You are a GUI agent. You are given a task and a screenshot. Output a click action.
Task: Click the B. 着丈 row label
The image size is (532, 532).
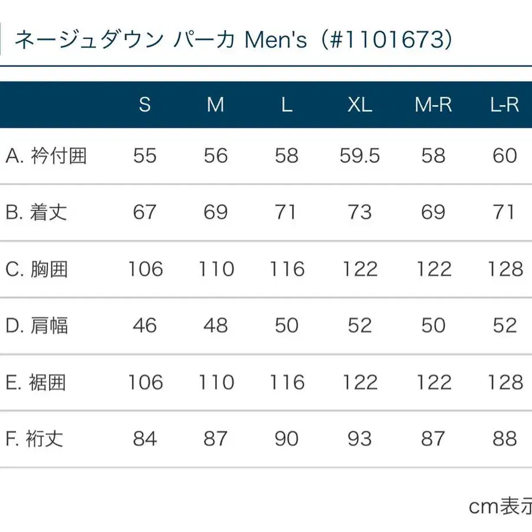coord(37,212)
